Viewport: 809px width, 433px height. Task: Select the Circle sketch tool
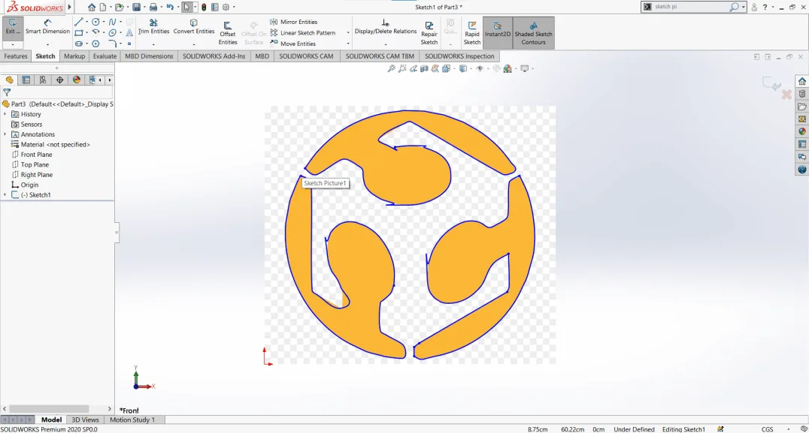95,23
